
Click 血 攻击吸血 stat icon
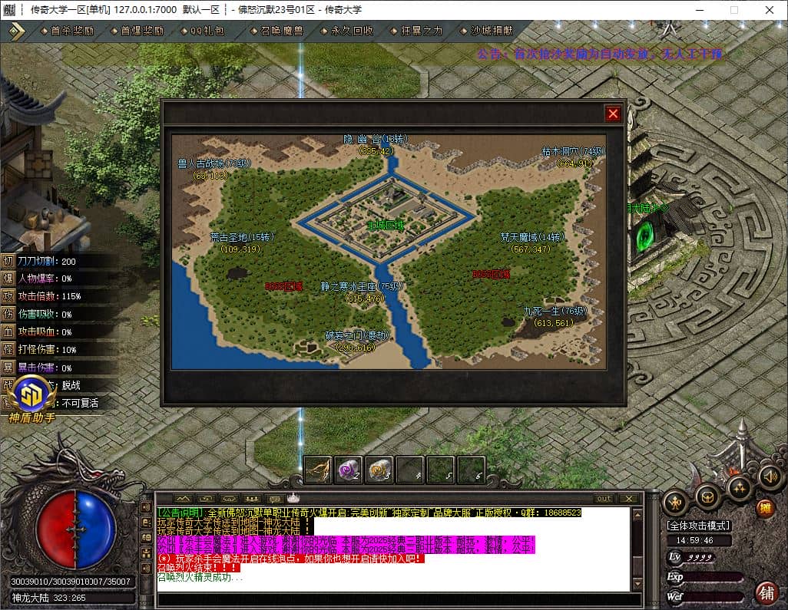8,332
